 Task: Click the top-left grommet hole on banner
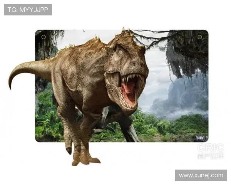click(44, 37)
